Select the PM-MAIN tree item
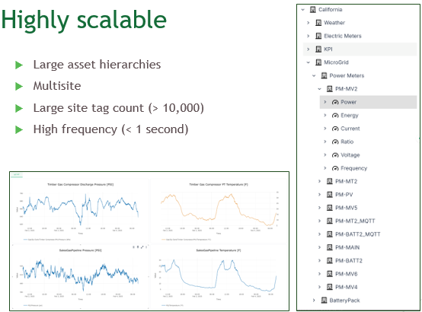The height and width of the screenshot is (312, 422). [x=347, y=247]
